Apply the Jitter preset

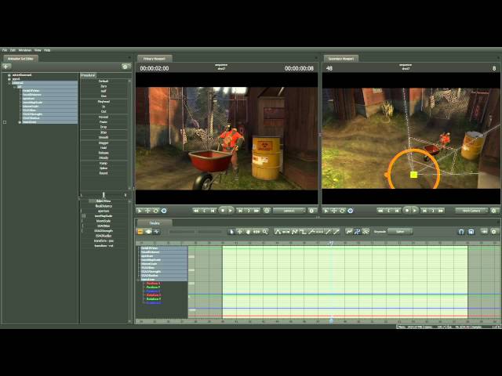(104, 132)
